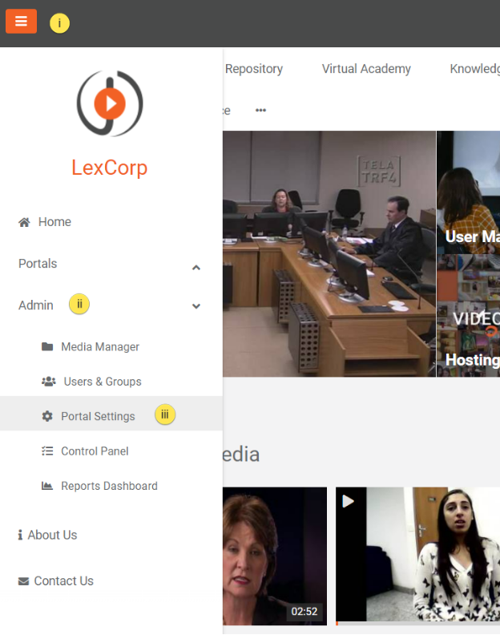The height and width of the screenshot is (635, 500).
Task: Click the Control Panel list icon
Action: [47, 451]
